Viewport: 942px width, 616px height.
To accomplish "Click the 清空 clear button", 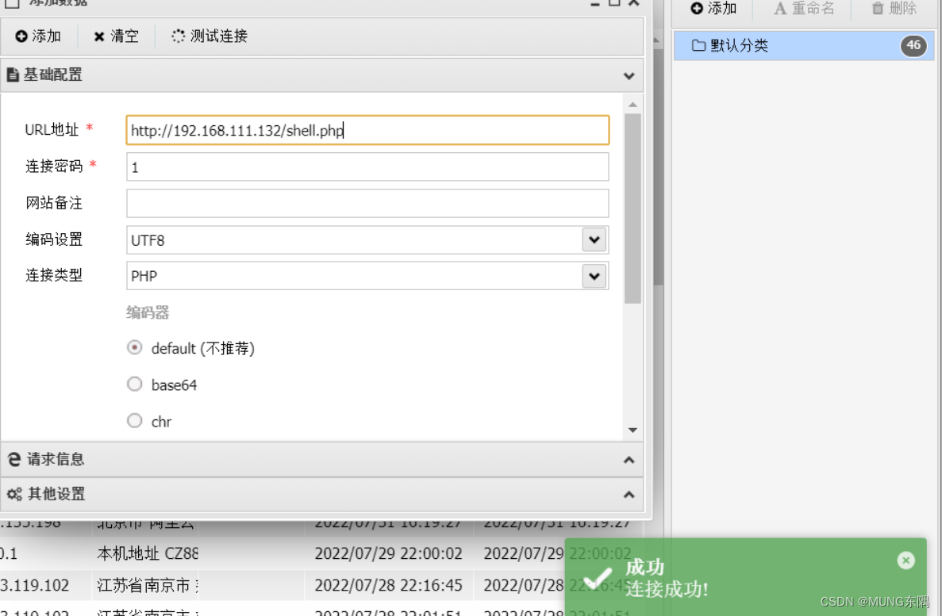I will point(116,36).
